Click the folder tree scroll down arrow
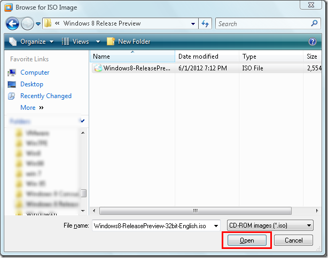 tap(83, 211)
